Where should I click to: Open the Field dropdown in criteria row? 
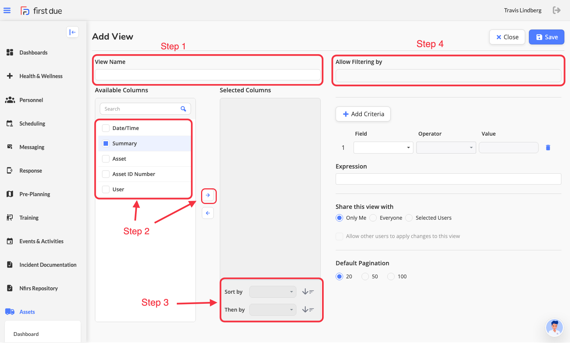[x=383, y=148]
